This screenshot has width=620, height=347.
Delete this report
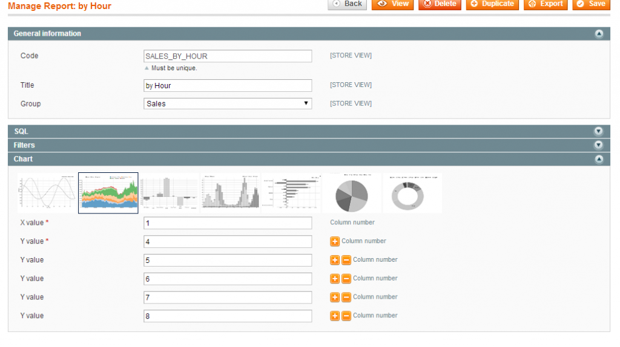tap(440, 4)
